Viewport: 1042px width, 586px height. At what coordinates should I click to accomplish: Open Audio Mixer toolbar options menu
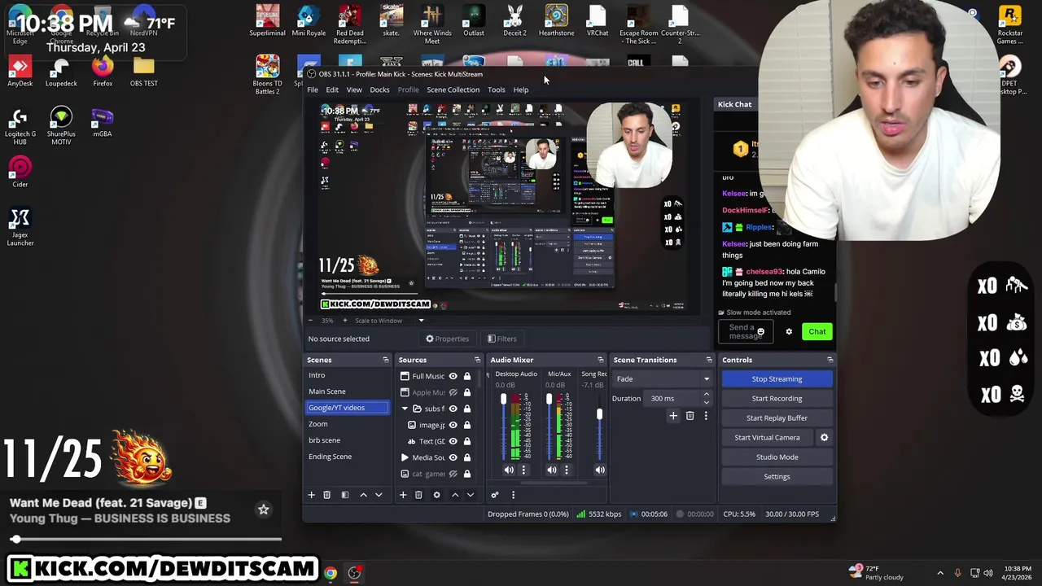513,495
